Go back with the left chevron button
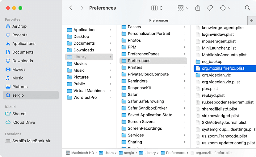 70,8
